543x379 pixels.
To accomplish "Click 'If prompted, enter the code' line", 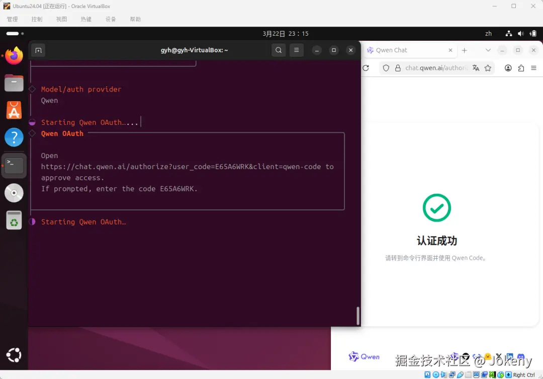I will coord(119,189).
